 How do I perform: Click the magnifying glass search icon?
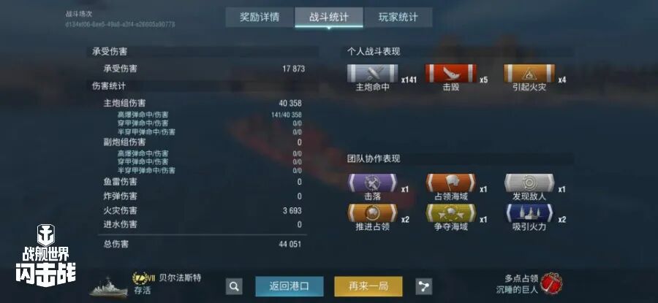click(x=234, y=287)
